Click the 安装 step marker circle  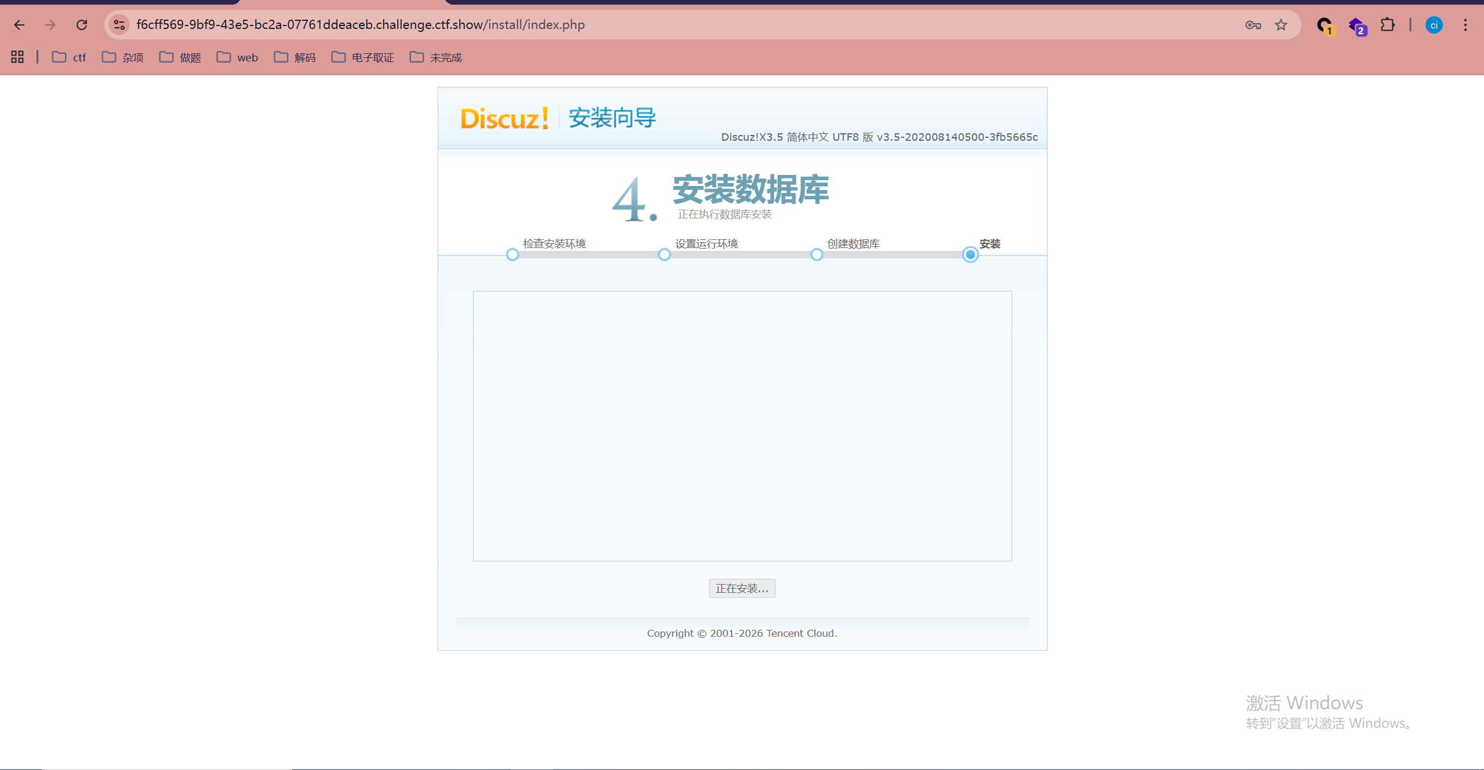(x=970, y=255)
